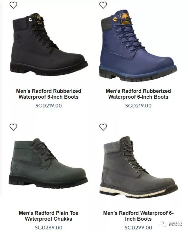Click the WeChat watermark logo icon
The image size is (188, 232).
163,224
